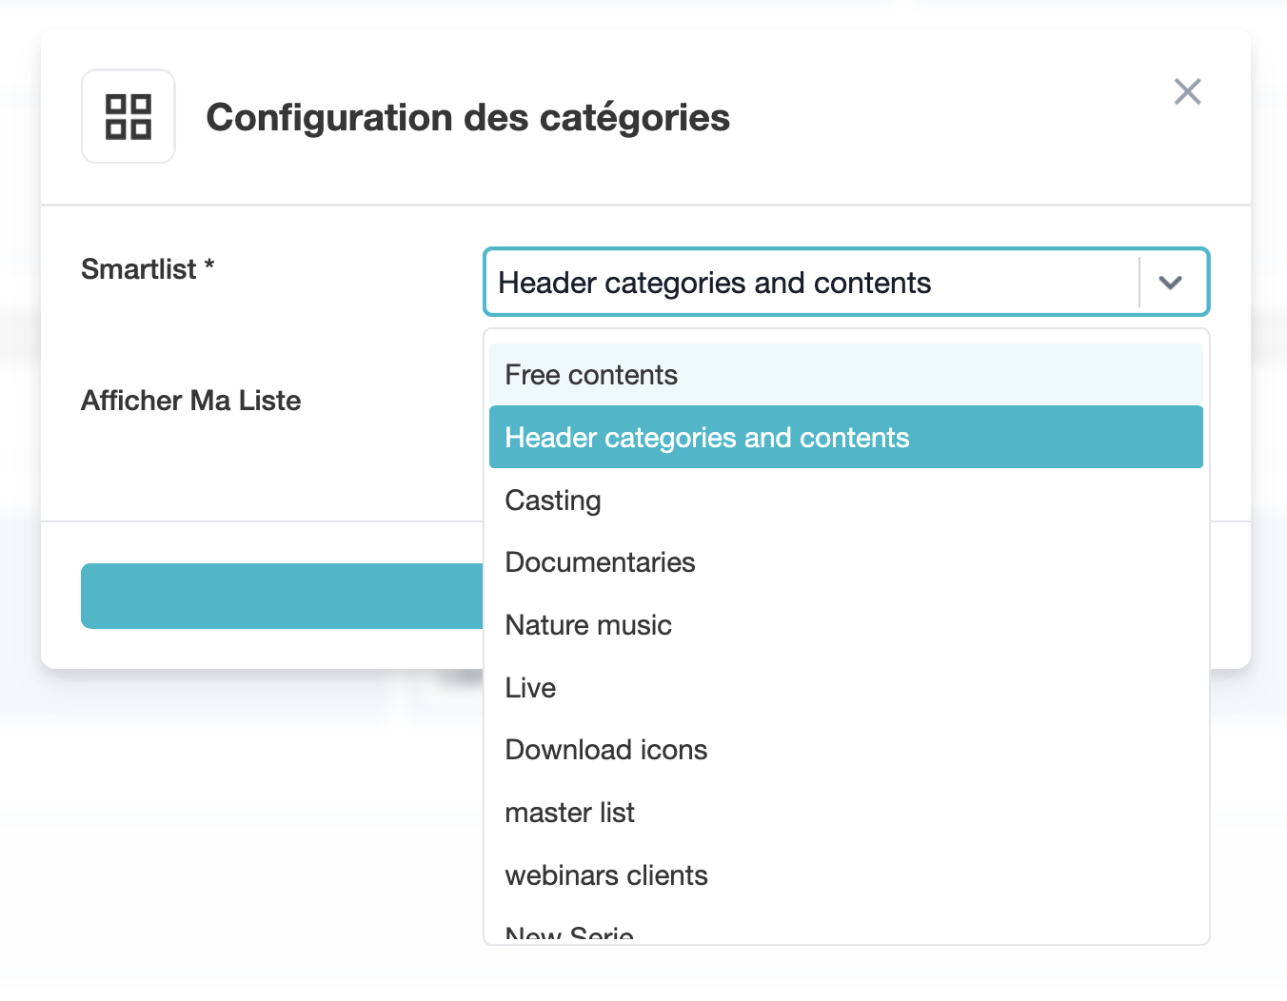Close the category configuration dialog
Screen dimensions: 1287x1001
pos(1187,91)
